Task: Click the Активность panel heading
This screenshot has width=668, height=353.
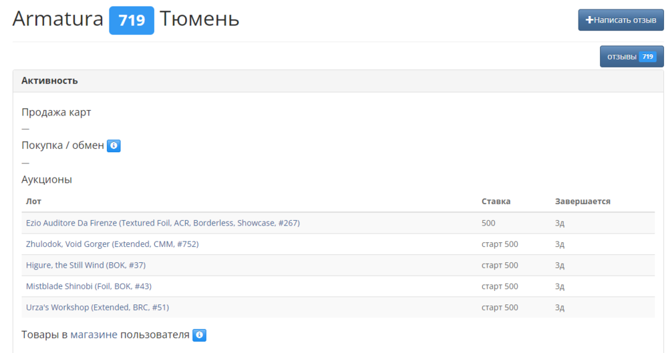Action: pyautogui.click(x=49, y=81)
